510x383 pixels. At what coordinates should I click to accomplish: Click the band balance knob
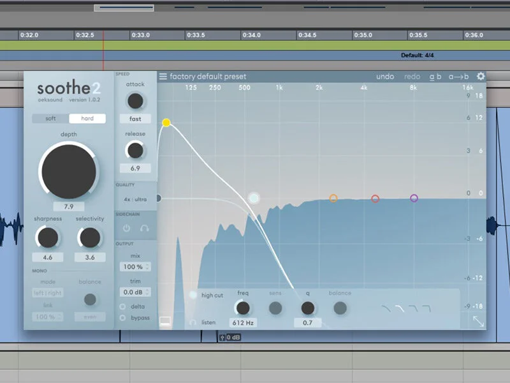pyautogui.click(x=340, y=308)
